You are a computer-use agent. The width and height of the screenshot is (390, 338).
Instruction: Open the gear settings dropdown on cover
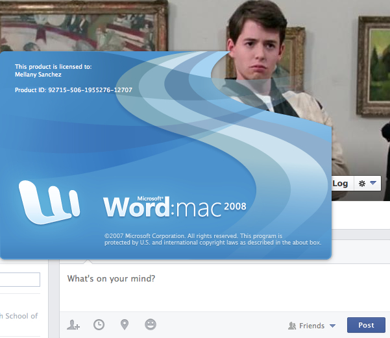[367, 184]
